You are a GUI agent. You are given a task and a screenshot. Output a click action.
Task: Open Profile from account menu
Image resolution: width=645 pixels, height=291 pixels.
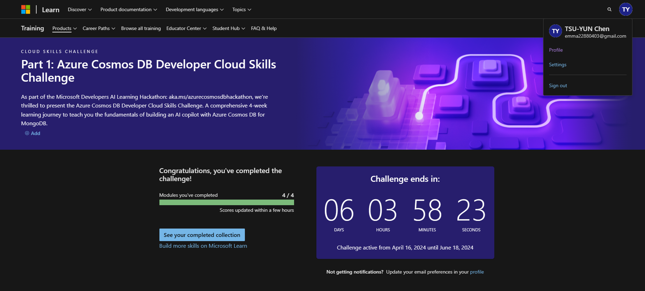pyautogui.click(x=556, y=50)
